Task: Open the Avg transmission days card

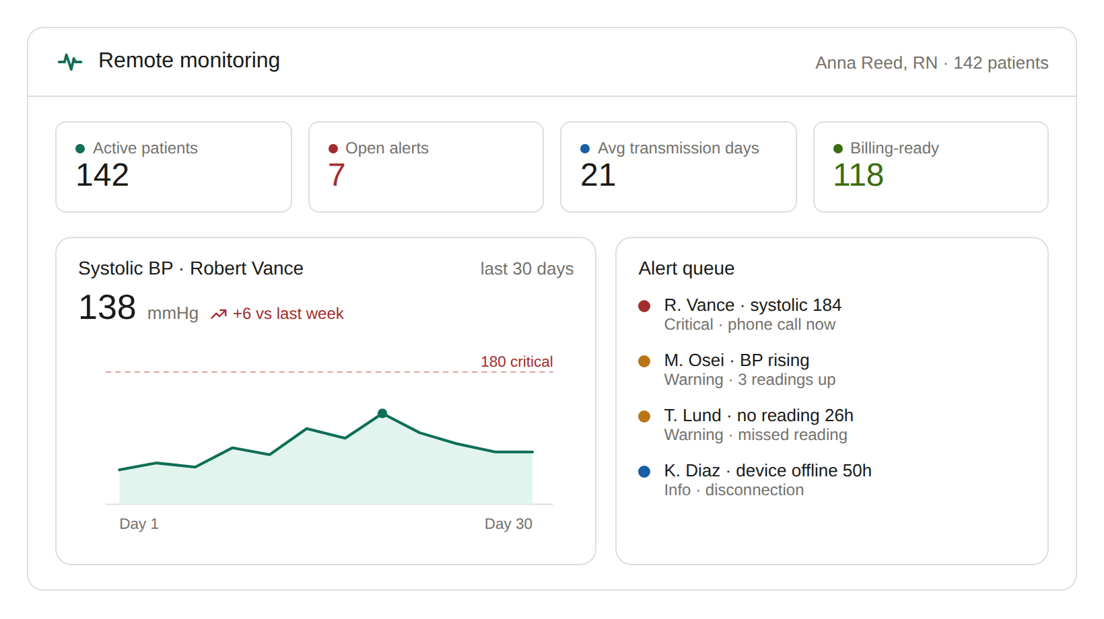Action: click(679, 167)
